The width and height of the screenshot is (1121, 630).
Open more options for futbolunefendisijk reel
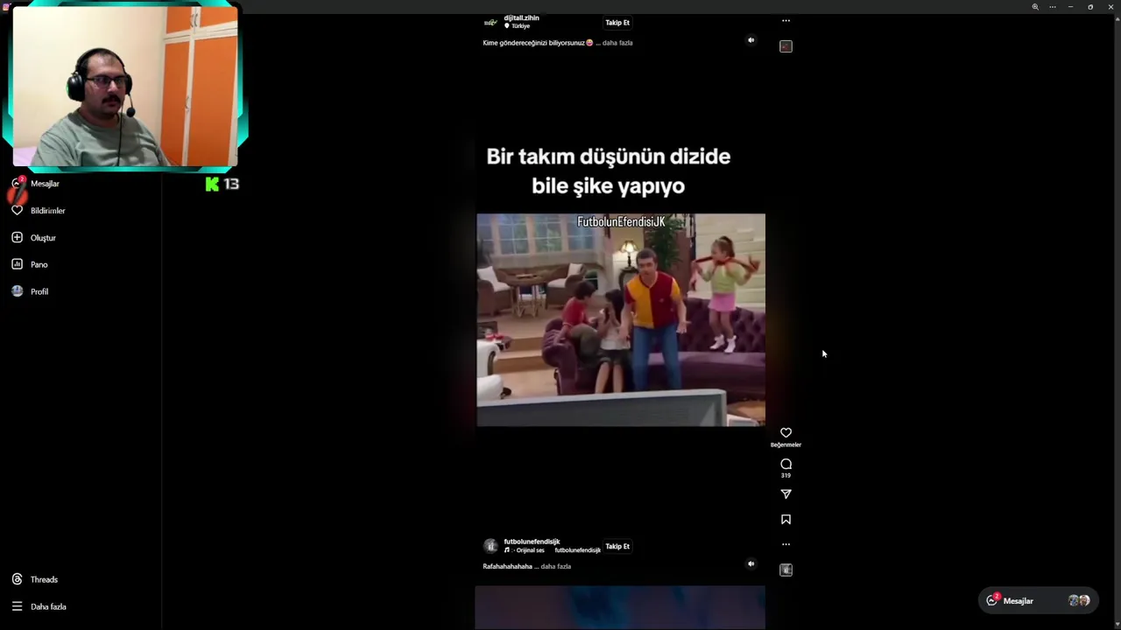pyautogui.click(x=786, y=544)
